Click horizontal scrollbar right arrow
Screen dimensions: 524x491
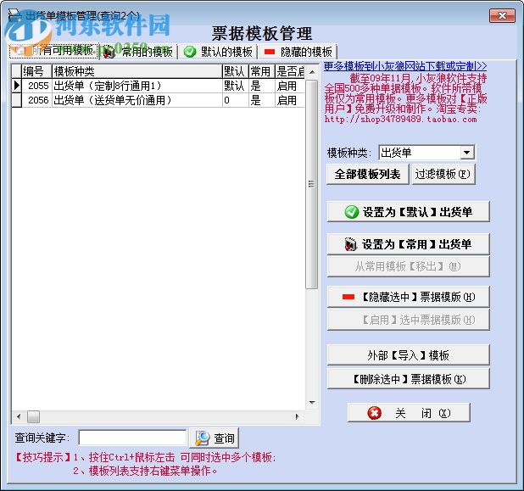tap(297, 416)
